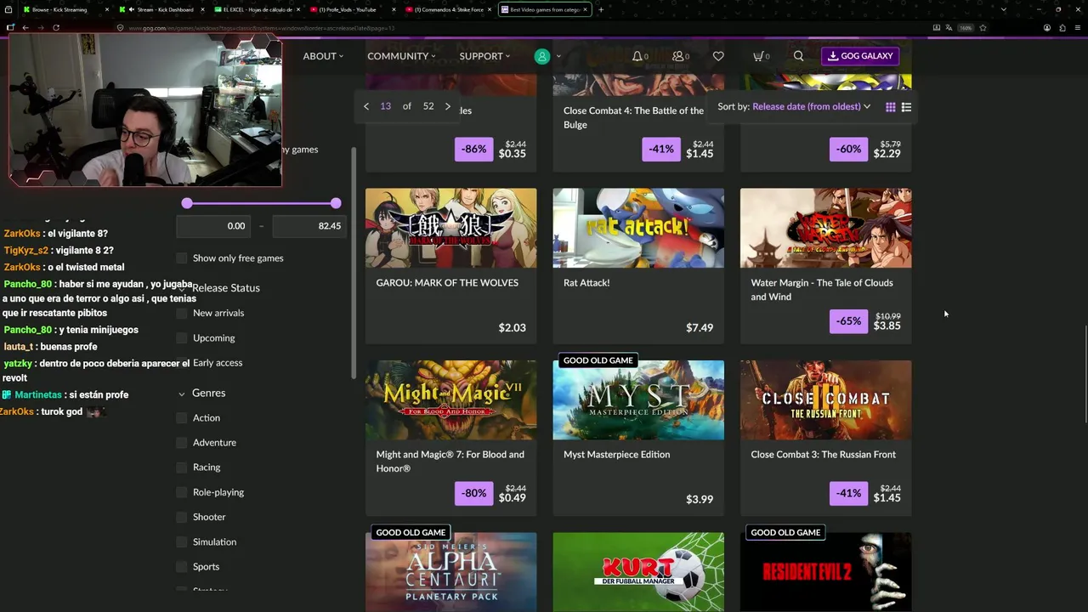
Task: Click the Release Status filter heading
Action: click(226, 288)
